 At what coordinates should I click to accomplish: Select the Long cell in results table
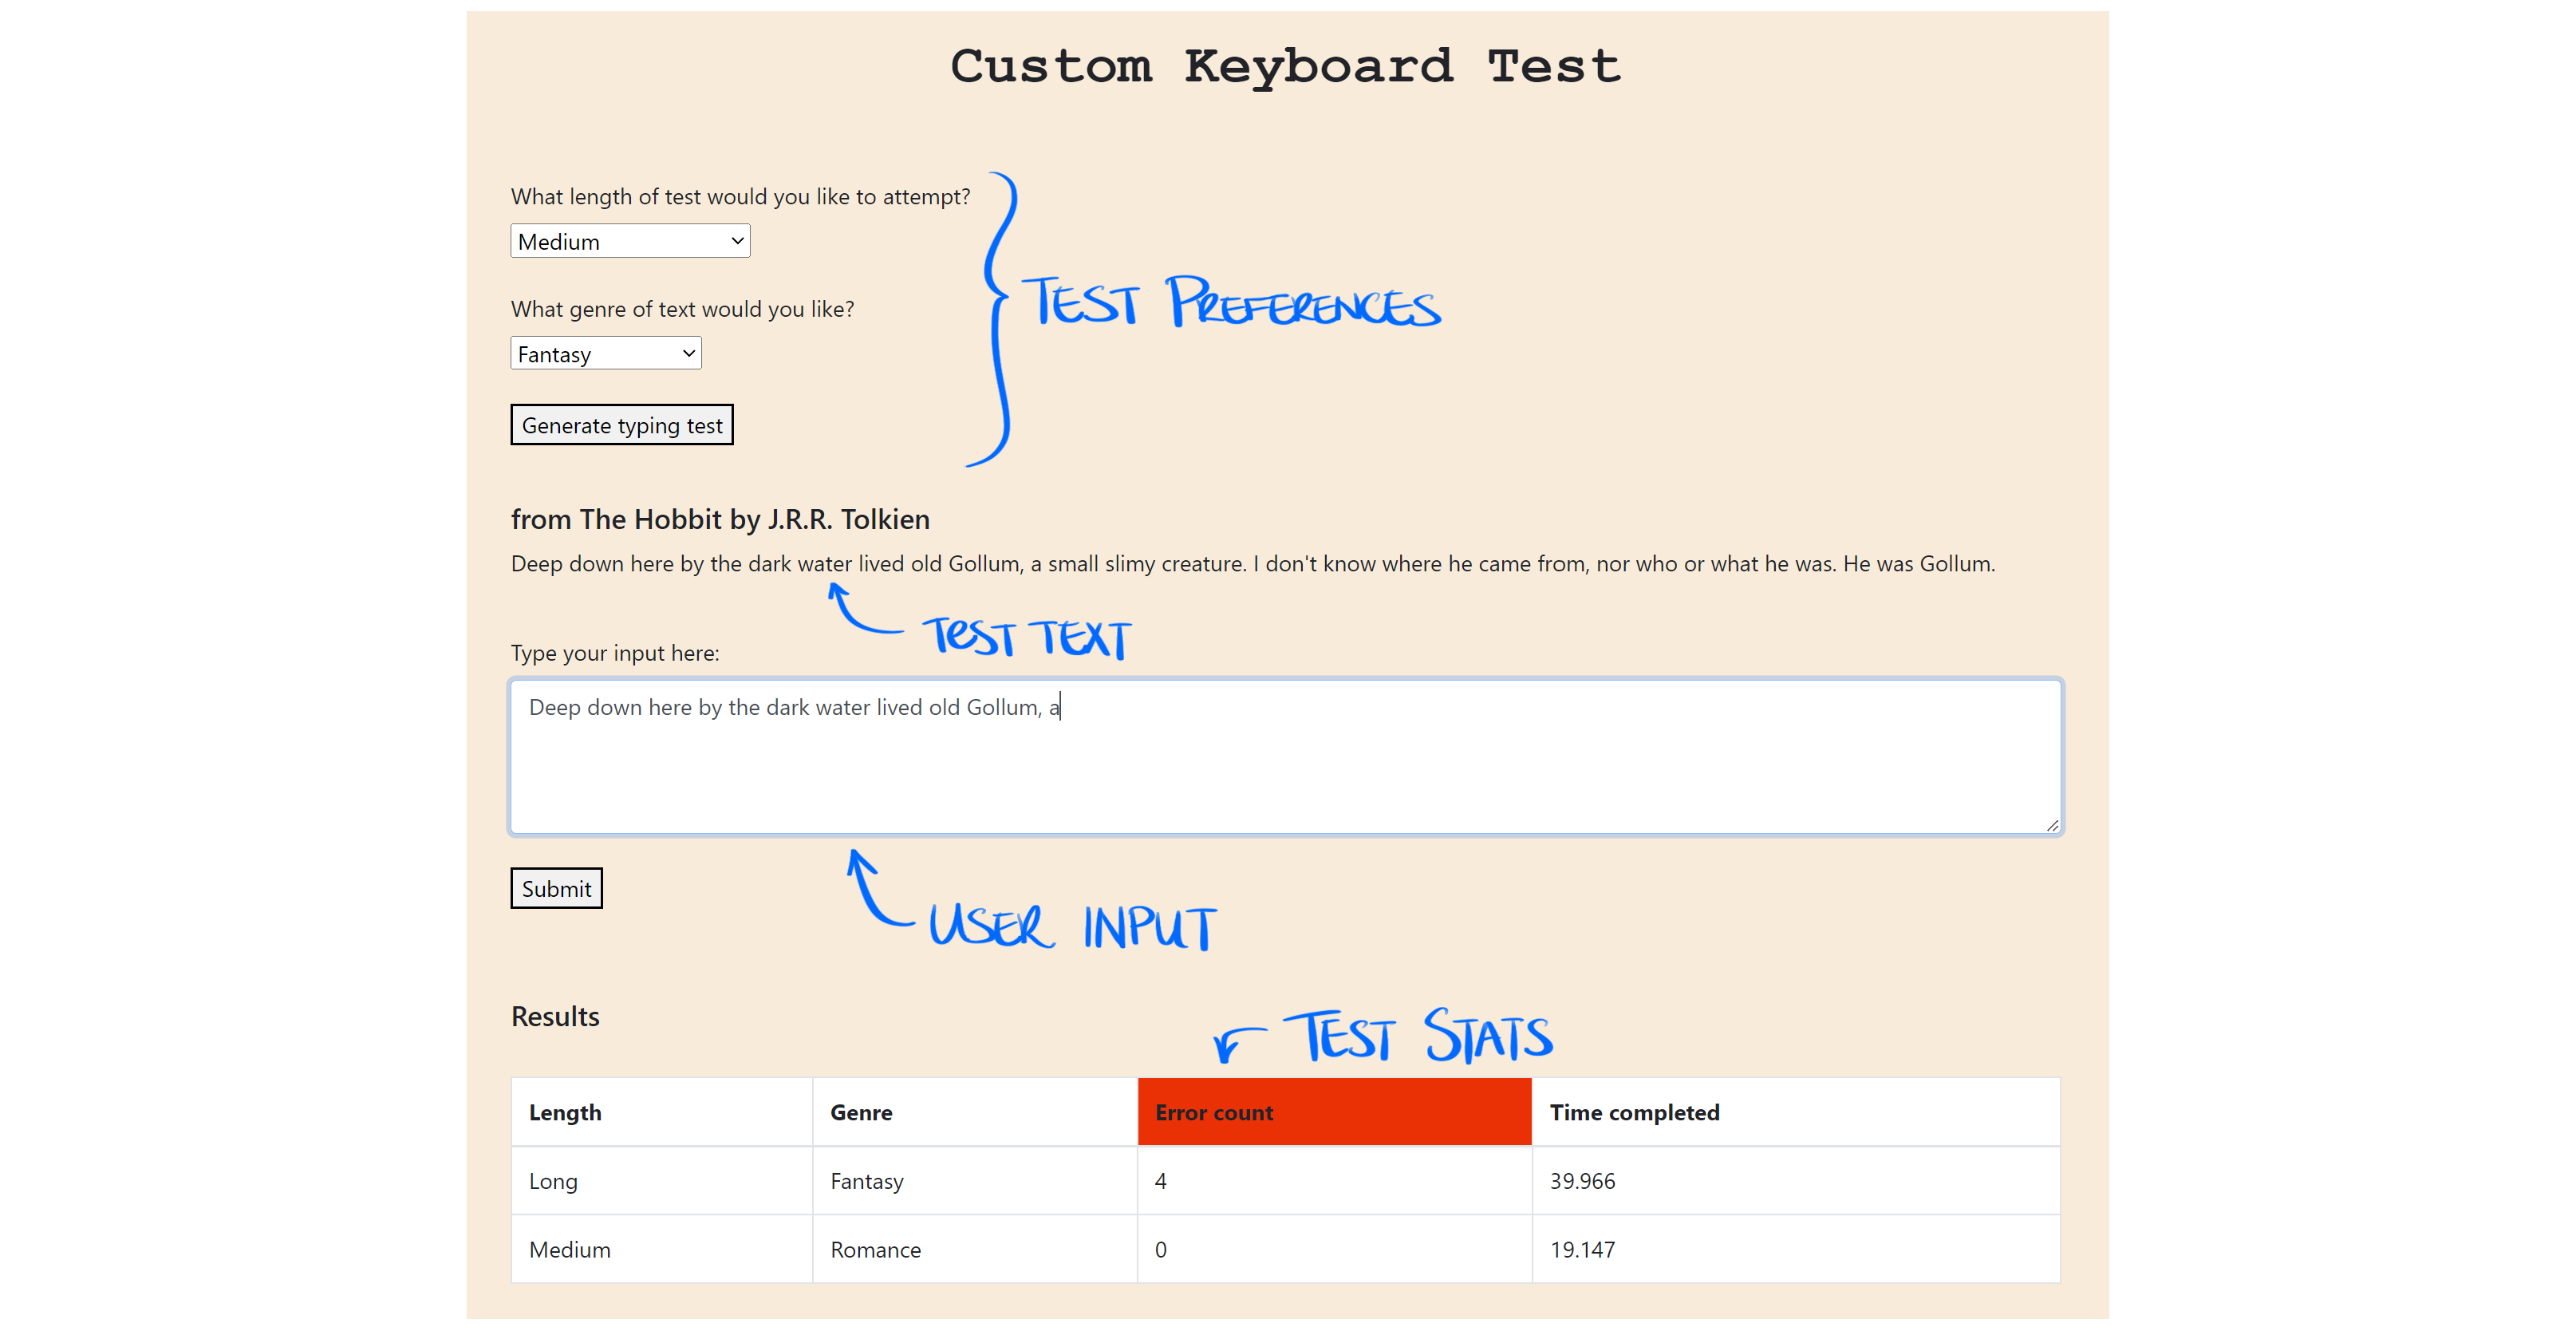click(662, 1181)
